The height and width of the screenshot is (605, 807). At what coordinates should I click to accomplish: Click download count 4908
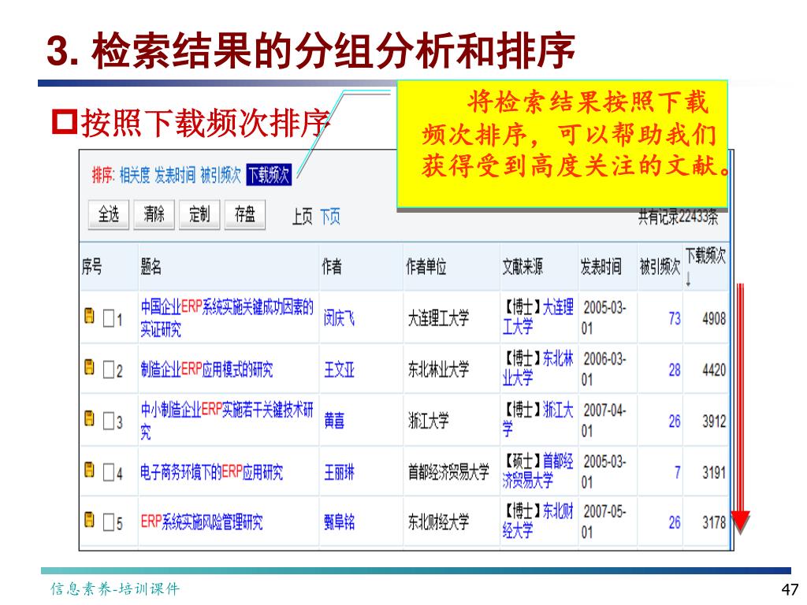pyautogui.click(x=714, y=319)
